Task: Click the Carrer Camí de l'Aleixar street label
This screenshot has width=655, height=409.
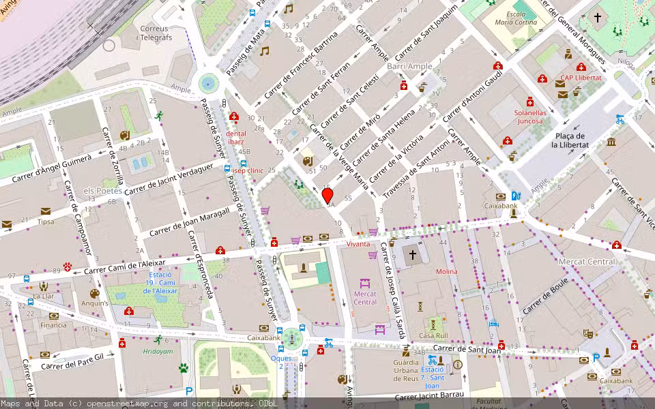Action: [x=124, y=267]
